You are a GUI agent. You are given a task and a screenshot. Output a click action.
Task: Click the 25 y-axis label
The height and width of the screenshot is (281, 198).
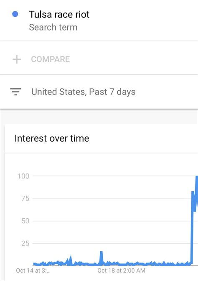tap(25, 243)
